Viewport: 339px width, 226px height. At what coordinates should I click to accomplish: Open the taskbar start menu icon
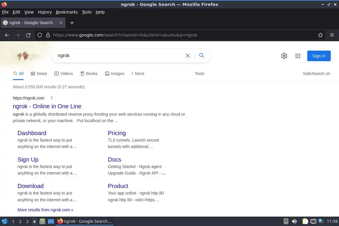4,221
